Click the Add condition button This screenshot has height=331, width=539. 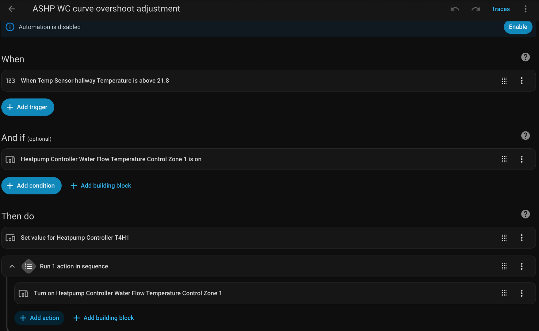[x=31, y=185]
